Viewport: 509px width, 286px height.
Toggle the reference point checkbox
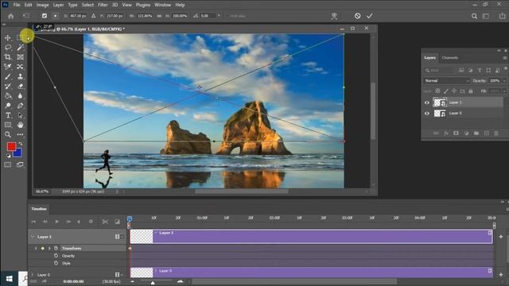[45, 16]
